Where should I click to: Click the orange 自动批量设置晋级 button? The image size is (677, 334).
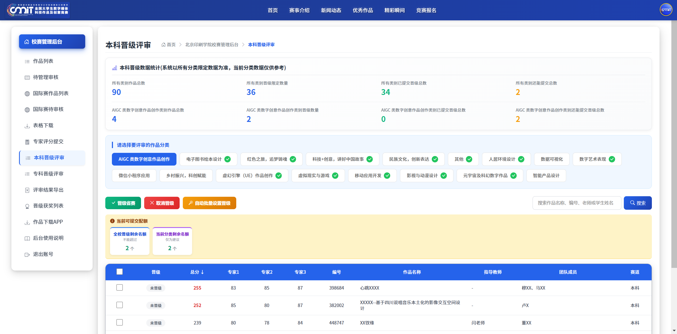pos(209,203)
